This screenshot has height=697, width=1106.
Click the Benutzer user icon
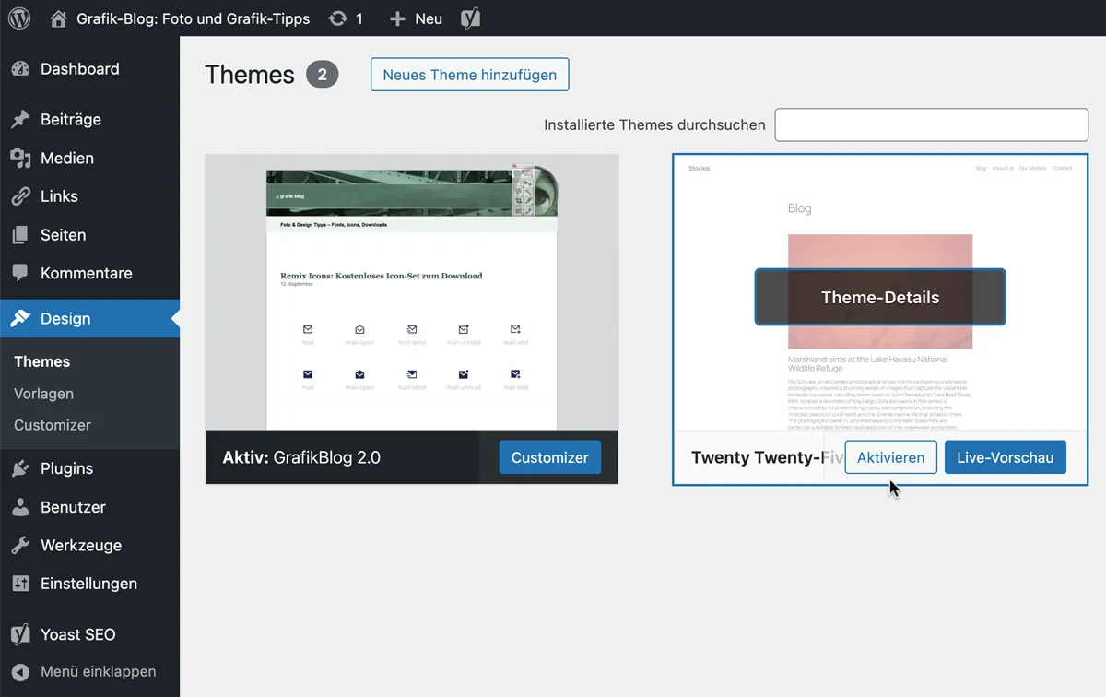point(20,507)
